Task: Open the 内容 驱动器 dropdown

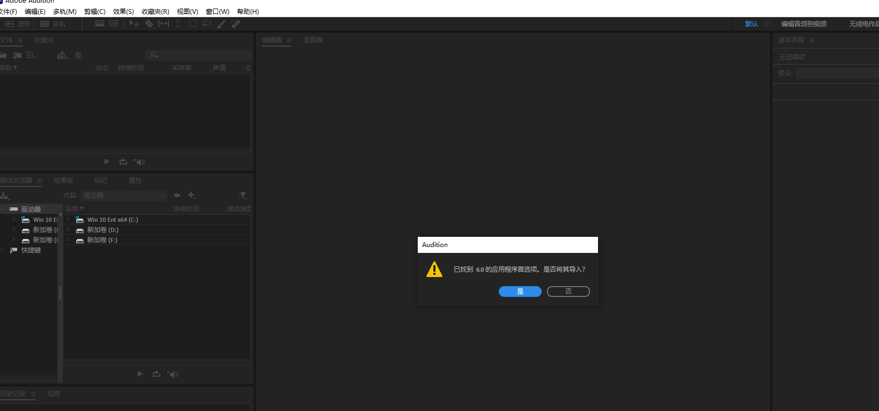Action: 124,196
